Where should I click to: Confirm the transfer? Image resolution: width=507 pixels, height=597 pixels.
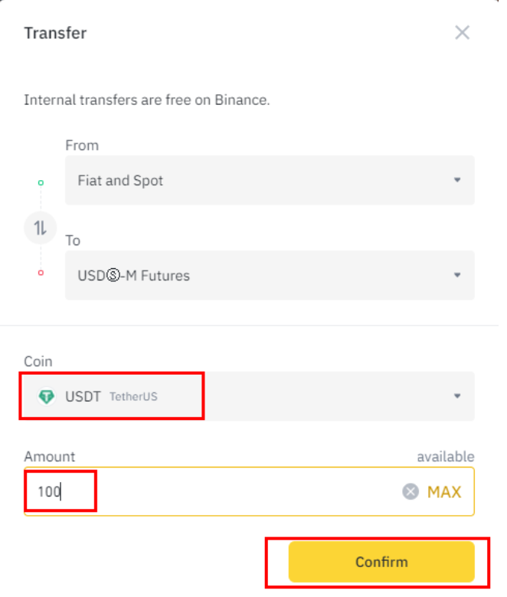pyautogui.click(x=381, y=562)
